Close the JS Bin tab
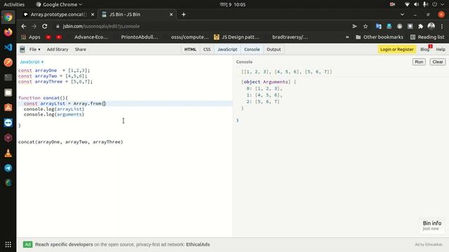The height and width of the screenshot is (252, 449). 171,14
